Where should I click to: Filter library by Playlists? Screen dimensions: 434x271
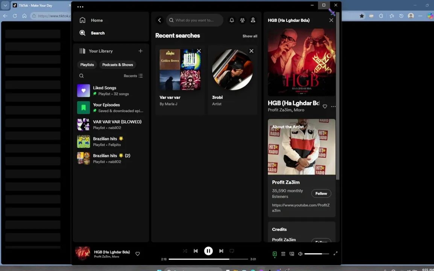[x=87, y=65]
